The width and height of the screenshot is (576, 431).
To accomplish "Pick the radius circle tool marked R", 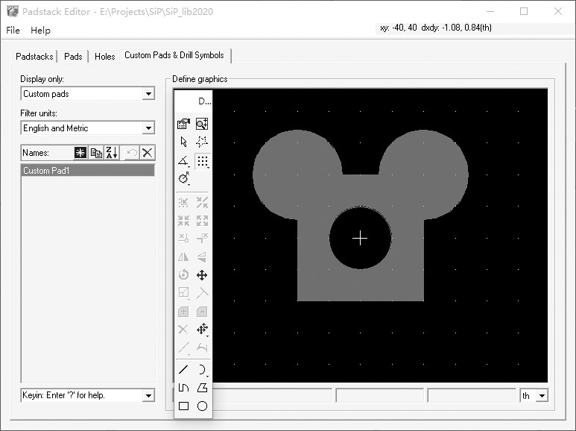I will point(183,179).
